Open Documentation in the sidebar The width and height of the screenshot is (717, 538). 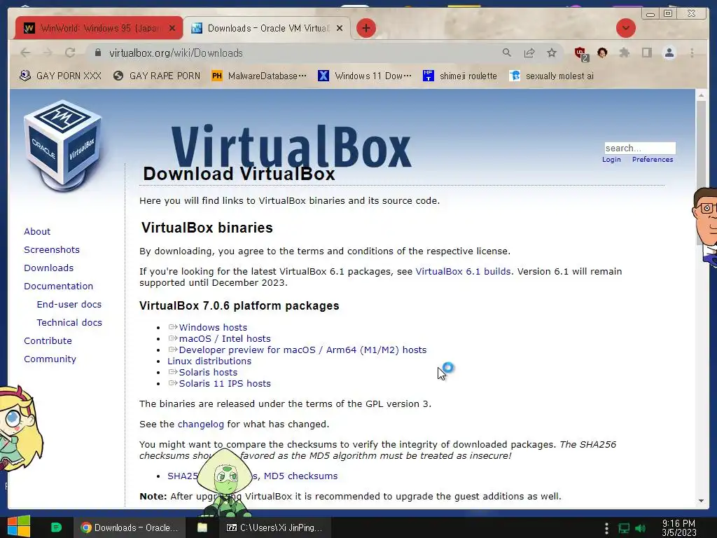point(59,287)
